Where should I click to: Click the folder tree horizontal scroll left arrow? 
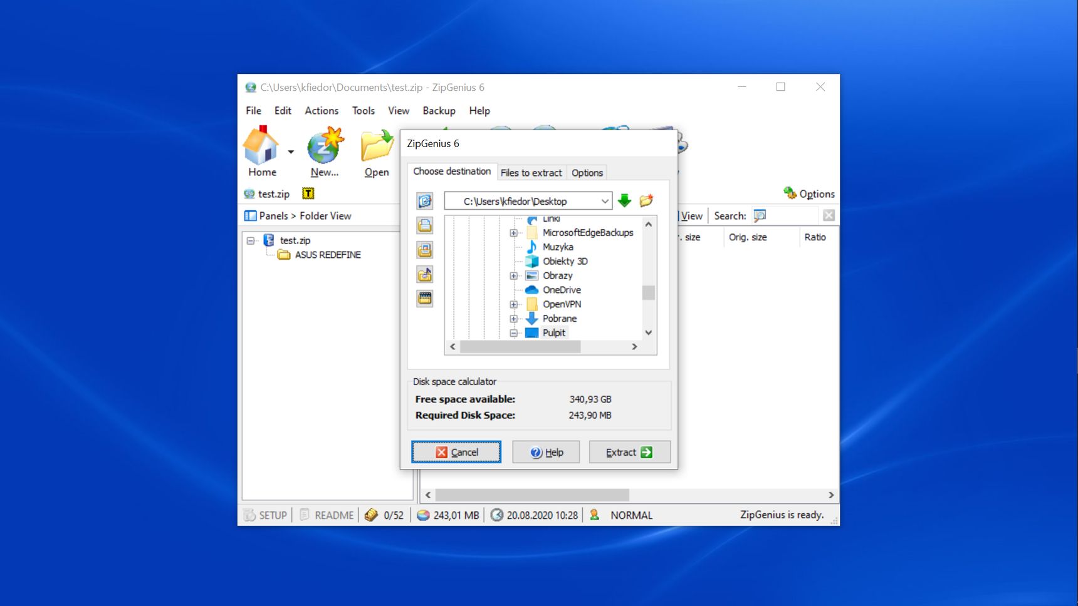[453, 347]
